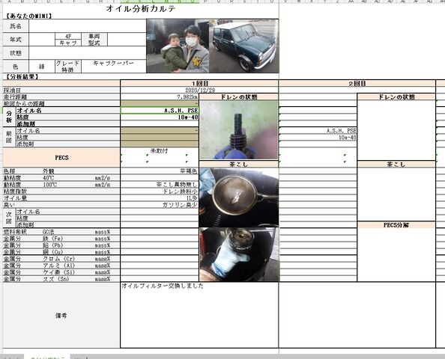Click the 鉄（Fe） metal row cell
The height and width of the screenshot is (359, 445).
pyautogui.click(x=52, y=239)
